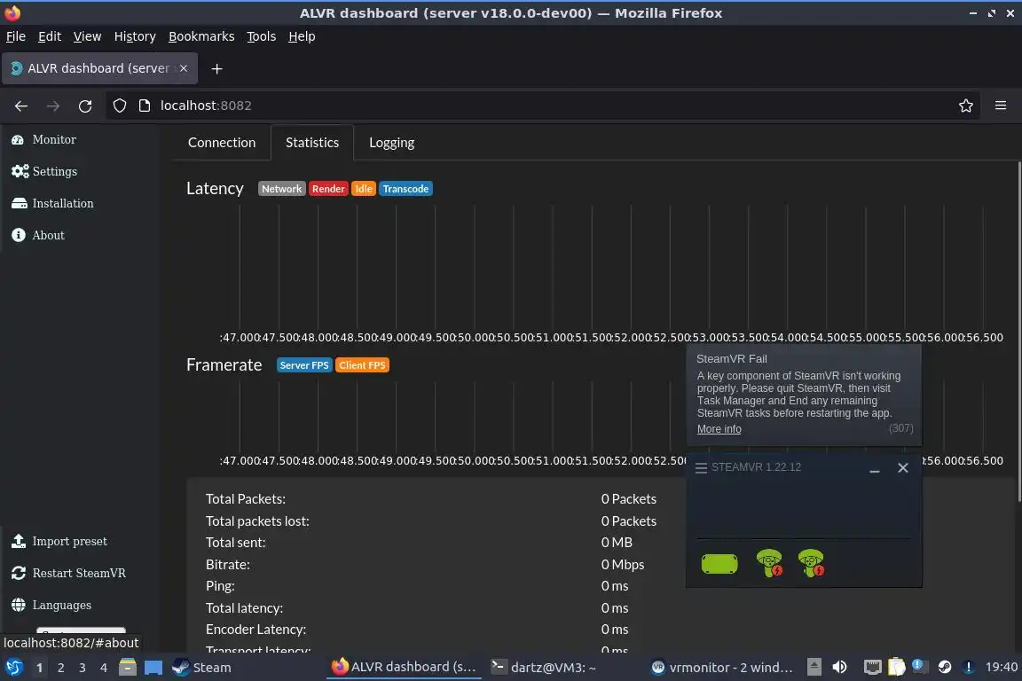Open the Monitor section in sidebar
This screenshot has width=1022, height=681.
(x=43, y=139)
